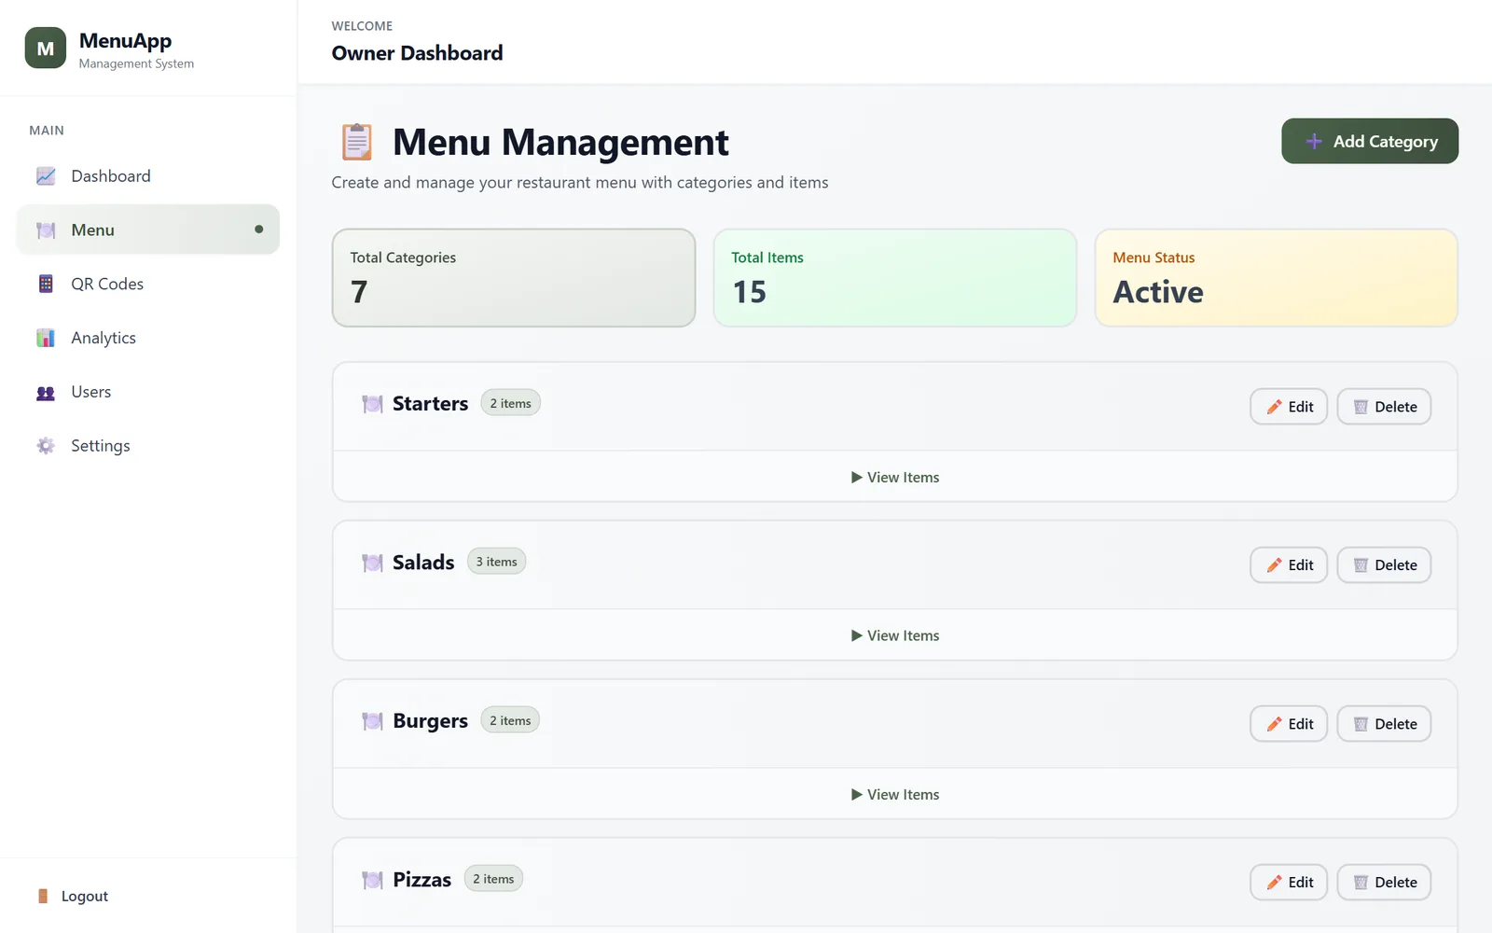The height and width of the screenshot is (933, 1492).
Task: Click the clipboard icon beside Menu Management
Action: tap(356, 142)
